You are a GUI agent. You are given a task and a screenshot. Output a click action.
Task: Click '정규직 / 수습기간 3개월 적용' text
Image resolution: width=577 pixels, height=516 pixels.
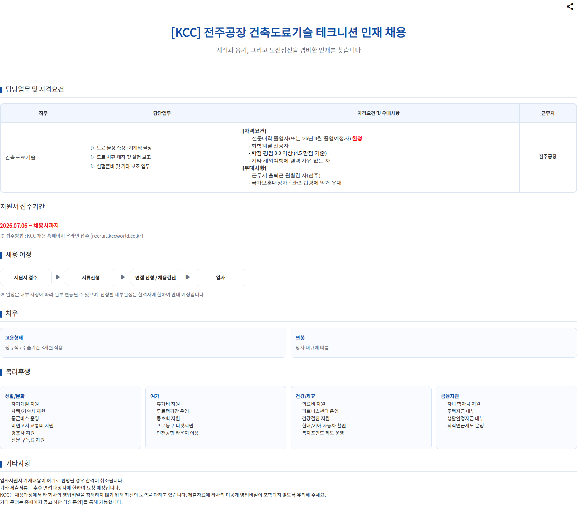(x=34, y=348)
